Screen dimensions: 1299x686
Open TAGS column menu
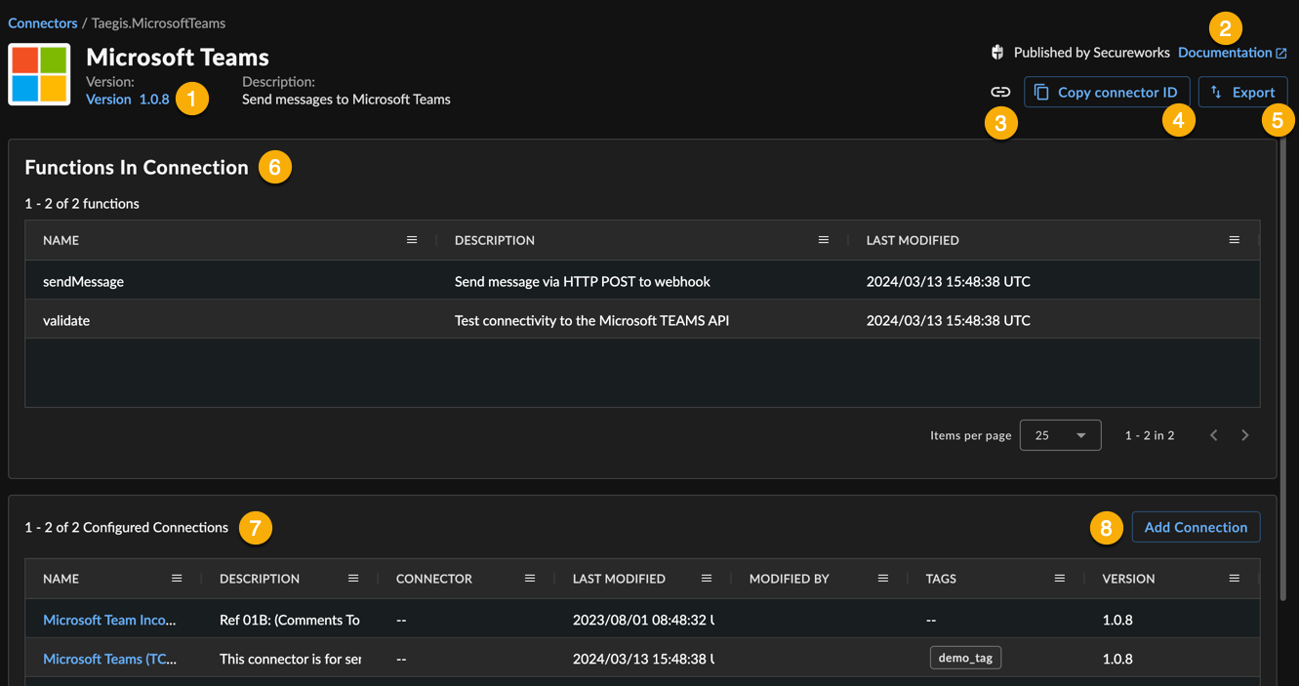tap(1060, 579)
